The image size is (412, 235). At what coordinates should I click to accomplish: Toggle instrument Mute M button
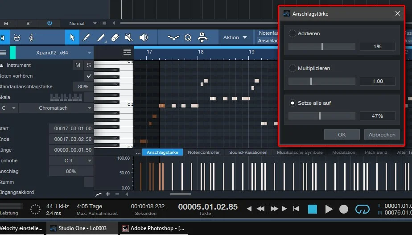coord(78,65)
